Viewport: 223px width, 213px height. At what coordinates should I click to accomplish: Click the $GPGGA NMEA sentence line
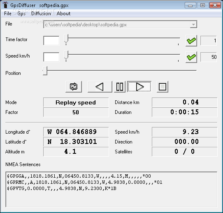[x=79, y=176]
